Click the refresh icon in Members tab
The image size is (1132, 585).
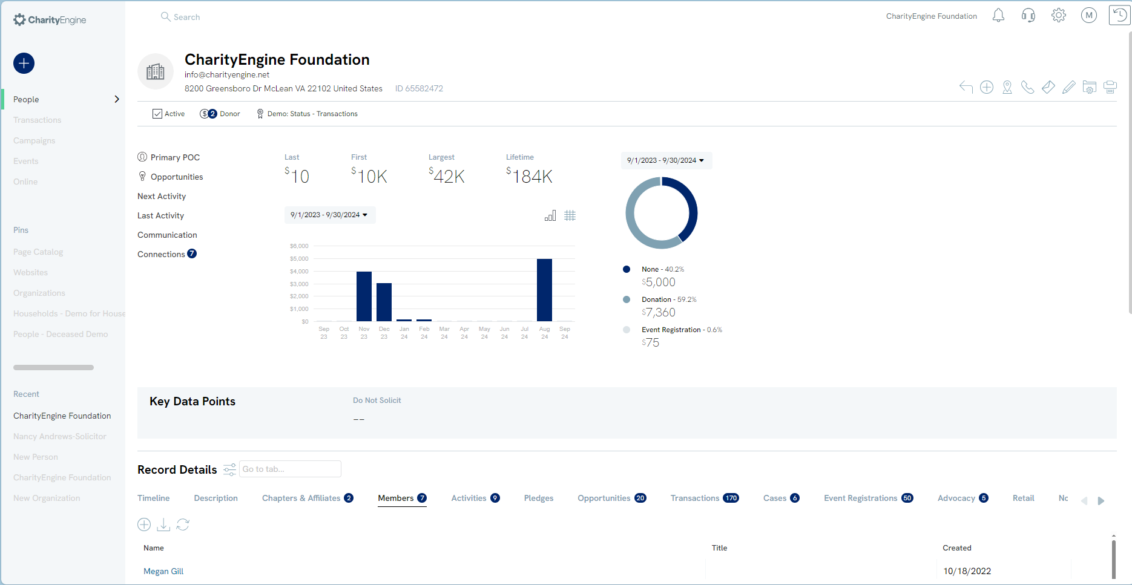[x=183, y=525]
